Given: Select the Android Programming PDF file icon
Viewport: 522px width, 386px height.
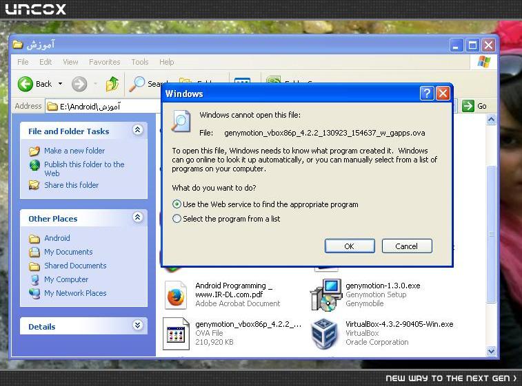Looking at the screenshot, I should click(175, 295).
